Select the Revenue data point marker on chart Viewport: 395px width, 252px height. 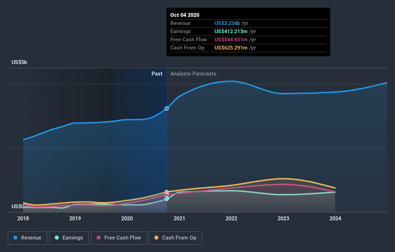(167, 109)
